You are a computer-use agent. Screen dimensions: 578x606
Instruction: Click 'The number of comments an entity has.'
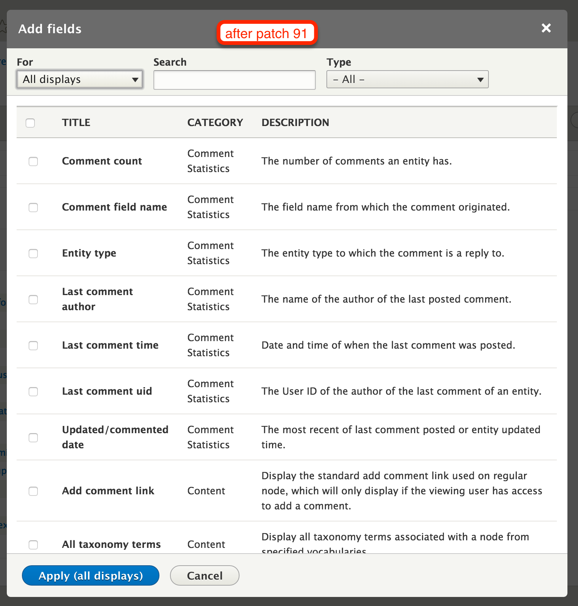pos(357,161)
